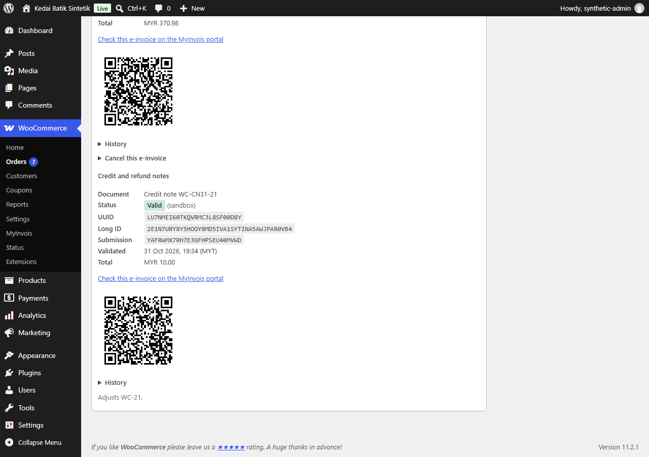Open MyInvois portal link below MYR 370.98

(x=161, y=39)
